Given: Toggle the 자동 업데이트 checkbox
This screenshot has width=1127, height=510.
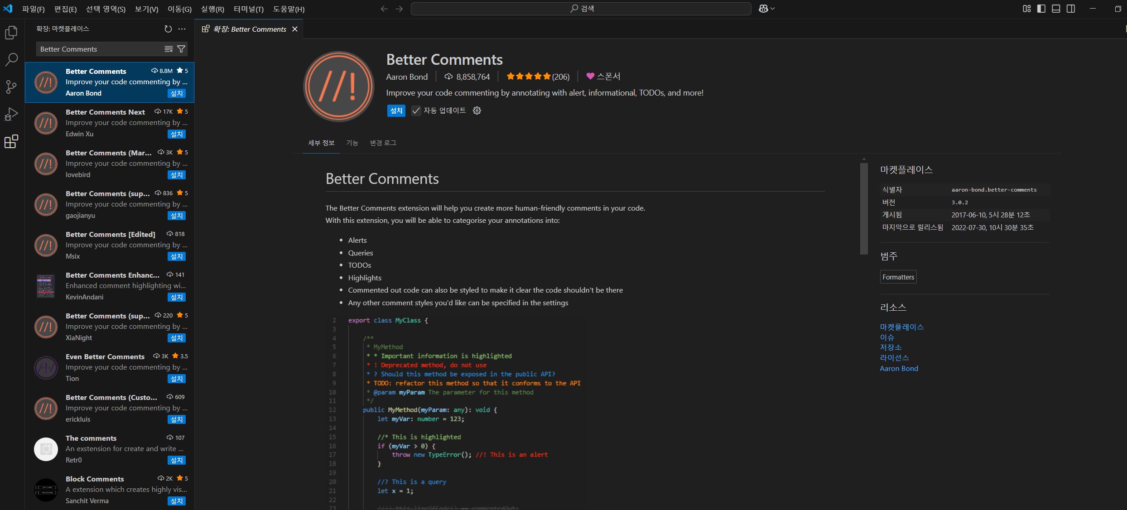Looking at the screenshot, I should (416, 111).
